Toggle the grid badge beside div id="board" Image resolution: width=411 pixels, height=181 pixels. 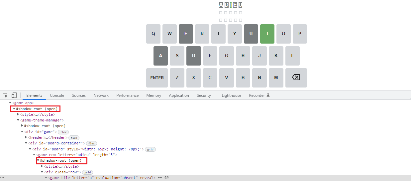click(x=150, y=149)
